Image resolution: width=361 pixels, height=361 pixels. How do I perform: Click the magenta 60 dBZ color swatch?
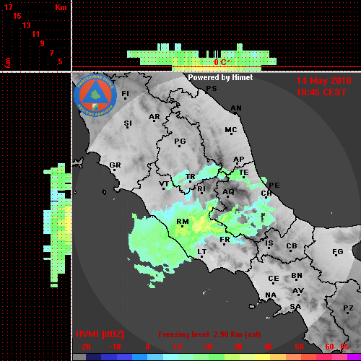(x=324, y=357)
